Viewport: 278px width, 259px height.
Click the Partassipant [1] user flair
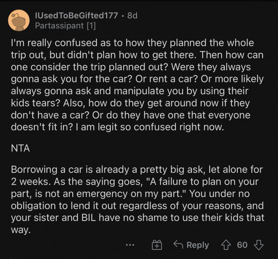[65, 26]
